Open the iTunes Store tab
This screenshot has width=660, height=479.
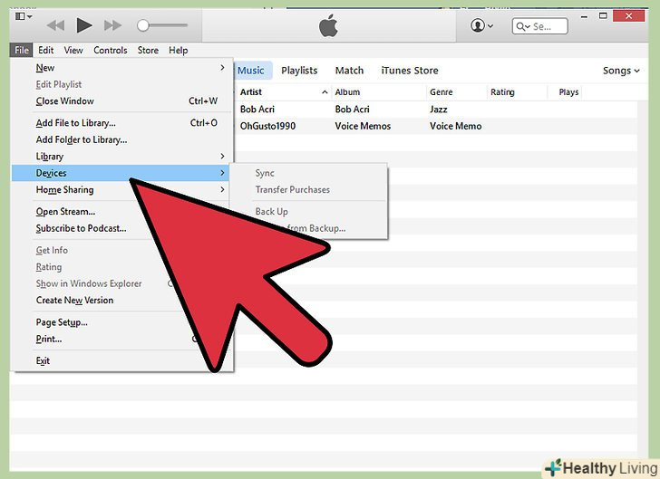pyautogui.click(x=410, y=71)
